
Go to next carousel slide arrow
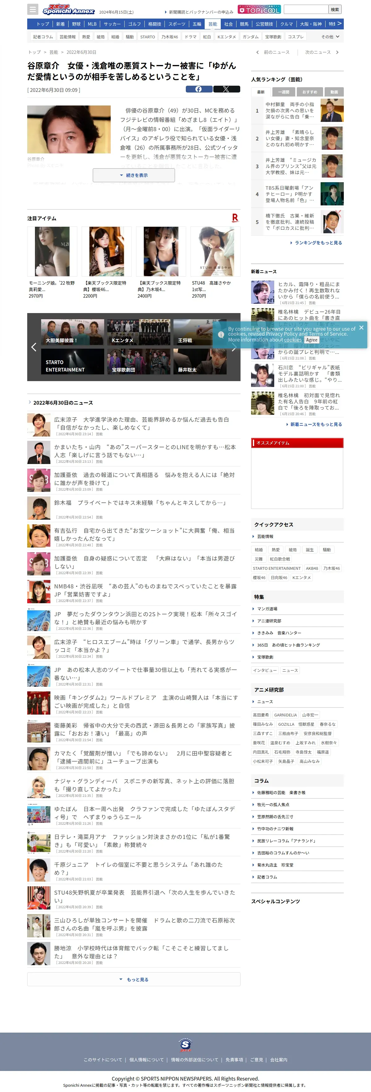point(234,347)
